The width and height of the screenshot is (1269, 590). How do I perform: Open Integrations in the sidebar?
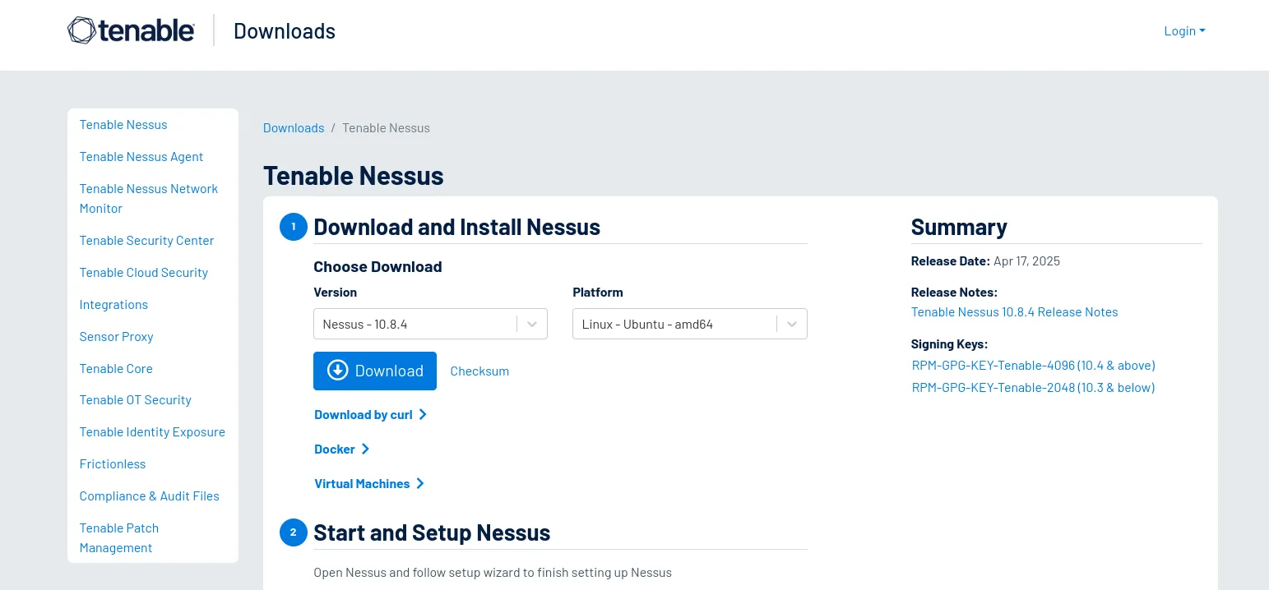(x=113, y=305)
